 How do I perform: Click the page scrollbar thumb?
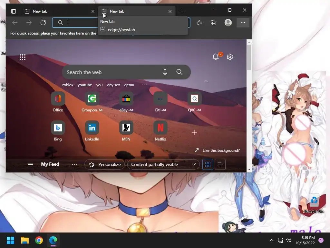pos(249,57)
